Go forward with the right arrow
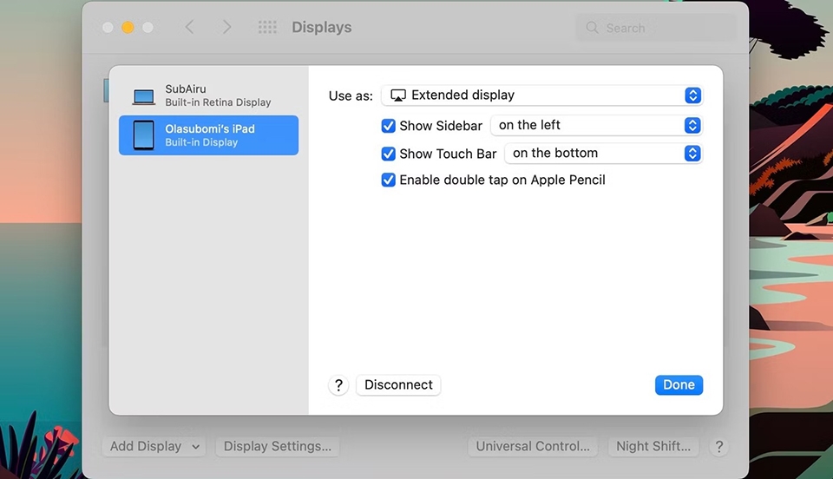Viewport: 833px width, 479px height. click(226, 27)
